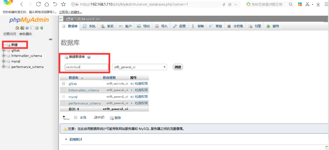Click the browser back arrow

coord(22,4)
